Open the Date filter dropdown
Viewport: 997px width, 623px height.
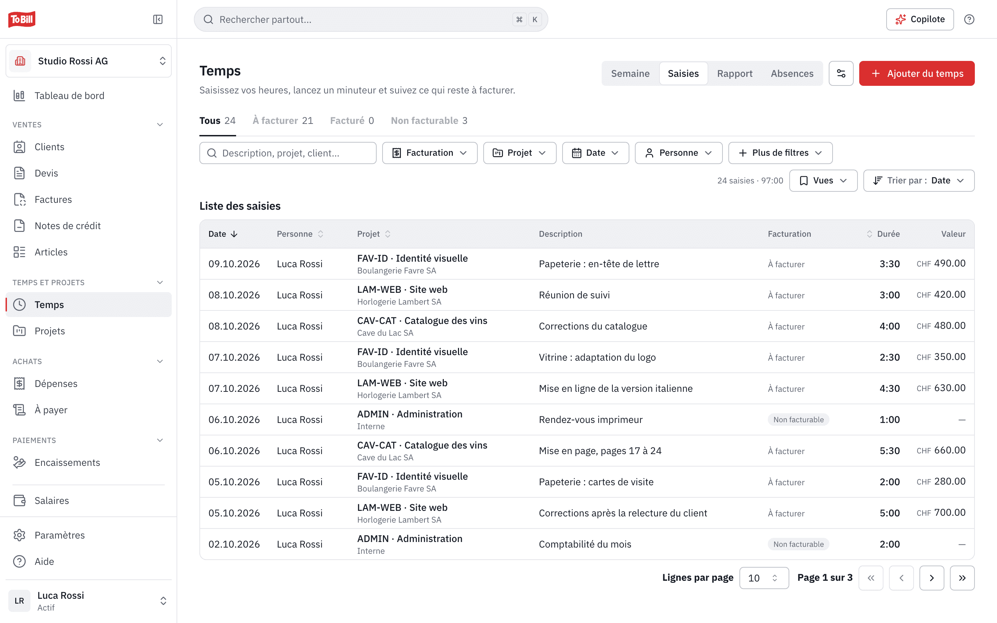pos(595,153)
